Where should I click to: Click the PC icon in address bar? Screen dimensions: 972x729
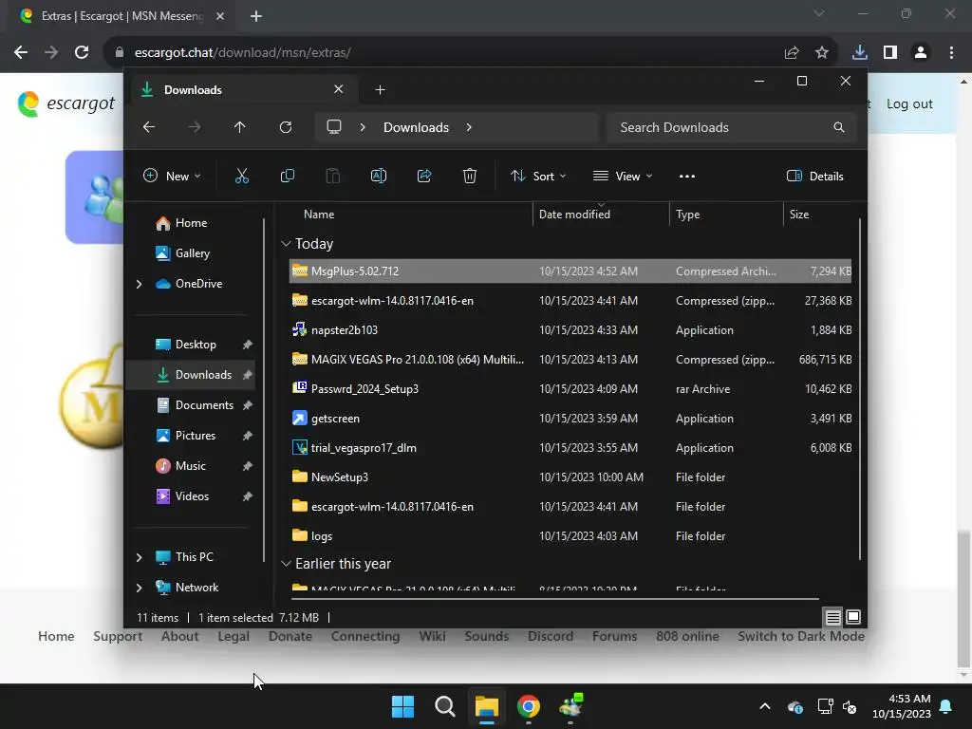click(x=334, y=127)
